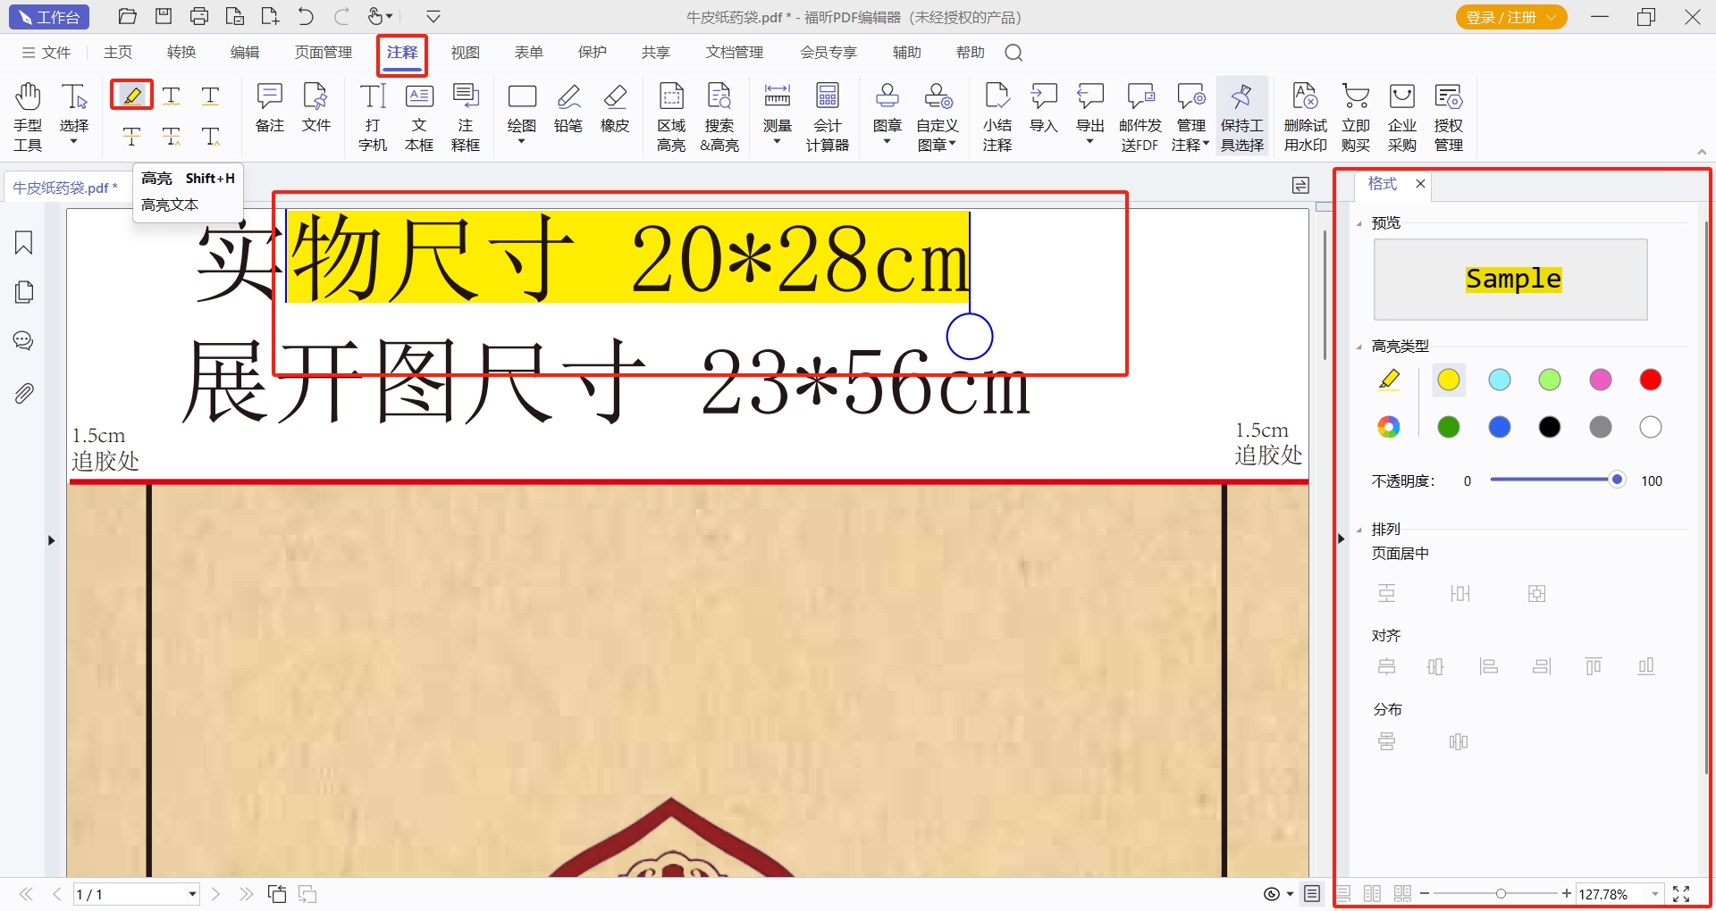Image resolution: width=1716 pixels, height=911 pixels.
Task: Toggle Keep Tool Selected option
Action: click(1241, 116)
